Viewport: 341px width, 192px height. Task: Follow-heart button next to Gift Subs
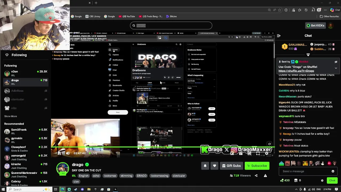point(214,166)
